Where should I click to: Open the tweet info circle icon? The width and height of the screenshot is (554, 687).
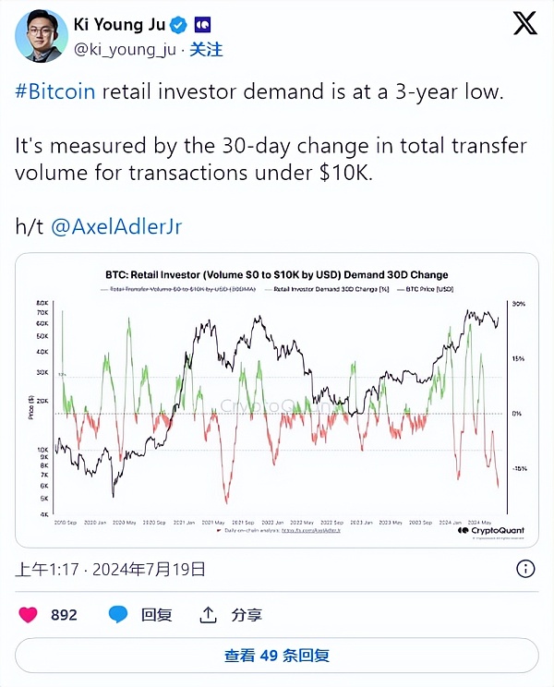[524, 568]
